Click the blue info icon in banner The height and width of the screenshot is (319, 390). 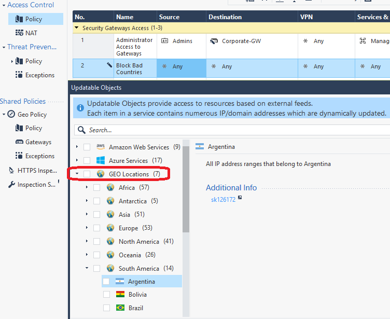coord(80,108)
